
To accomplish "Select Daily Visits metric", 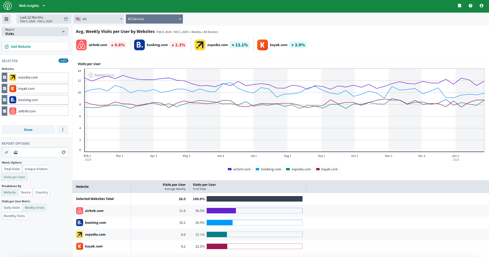I will coord(12,208).
